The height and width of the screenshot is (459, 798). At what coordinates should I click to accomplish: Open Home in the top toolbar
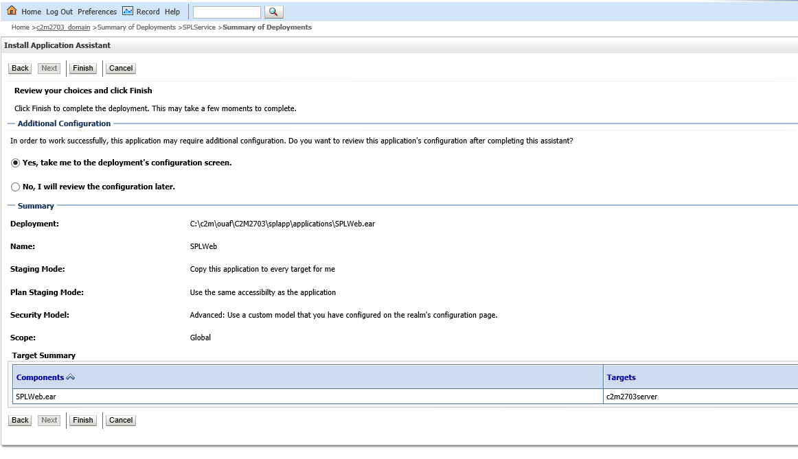pyautogui.click(x=31, y=12)
